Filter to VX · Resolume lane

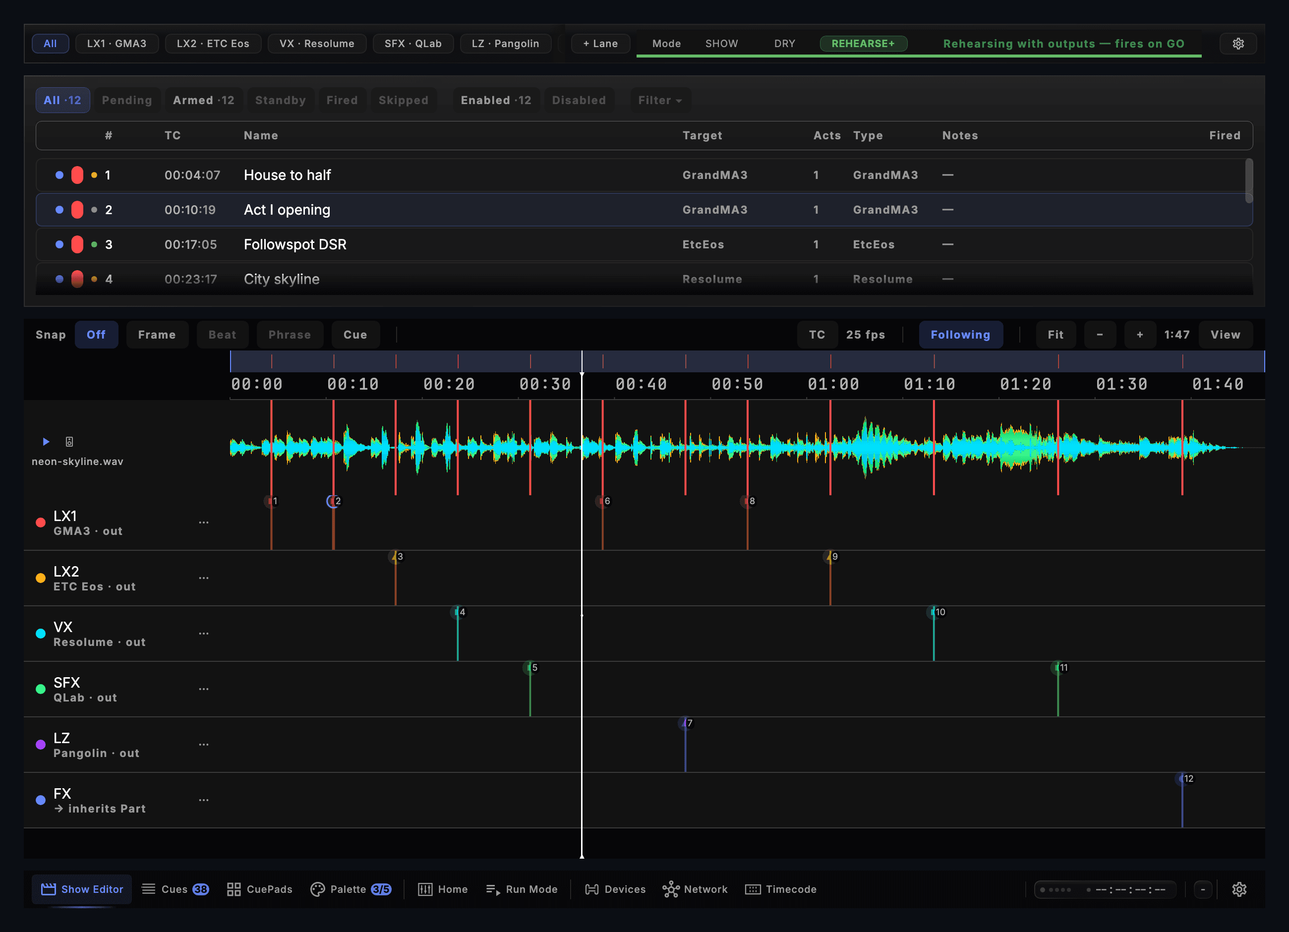(317, 44)
